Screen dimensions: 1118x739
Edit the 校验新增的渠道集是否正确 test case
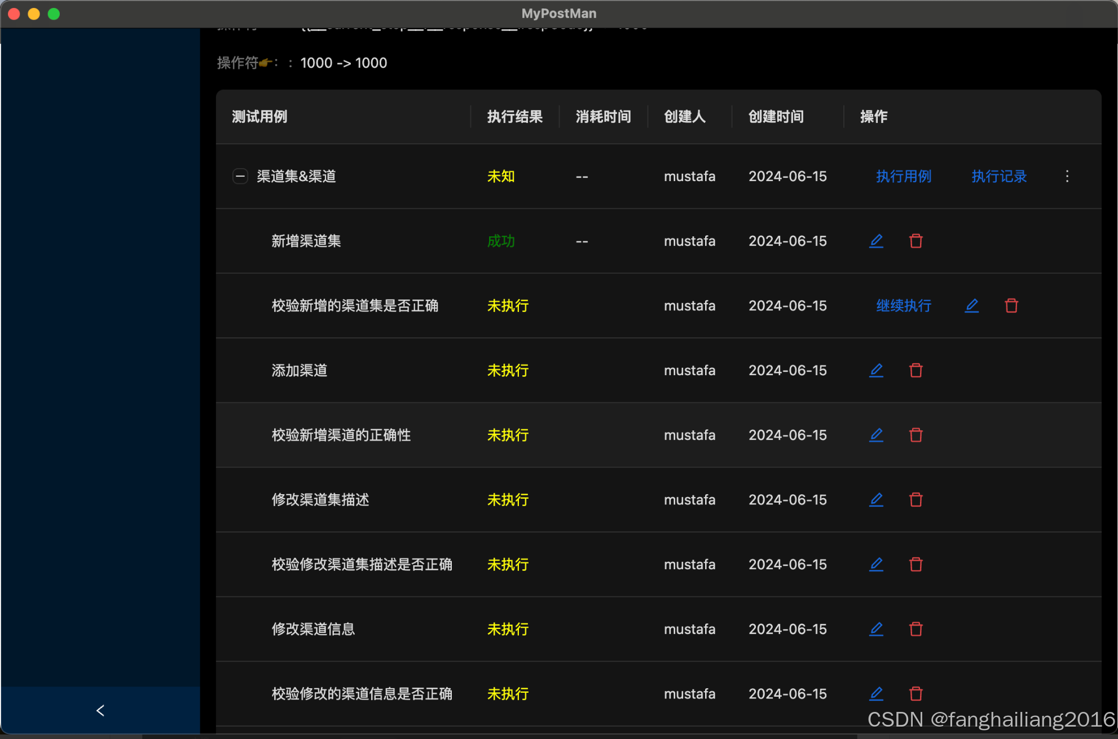coord(971,305)
